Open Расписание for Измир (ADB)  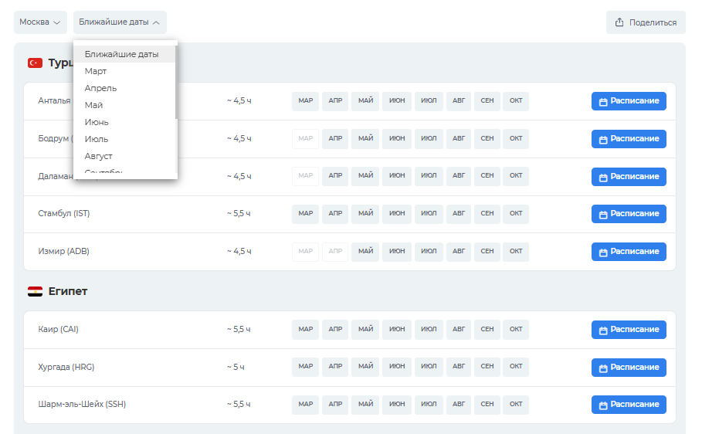629,252
